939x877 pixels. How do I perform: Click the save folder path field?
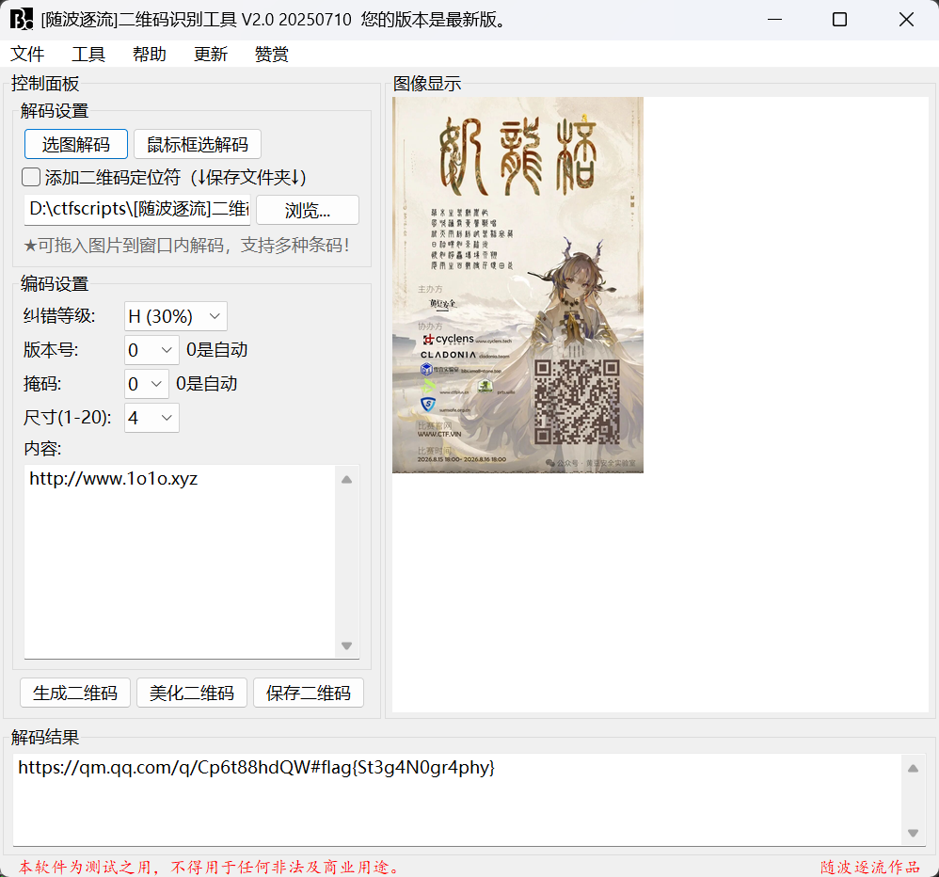[x=137, y=210]
